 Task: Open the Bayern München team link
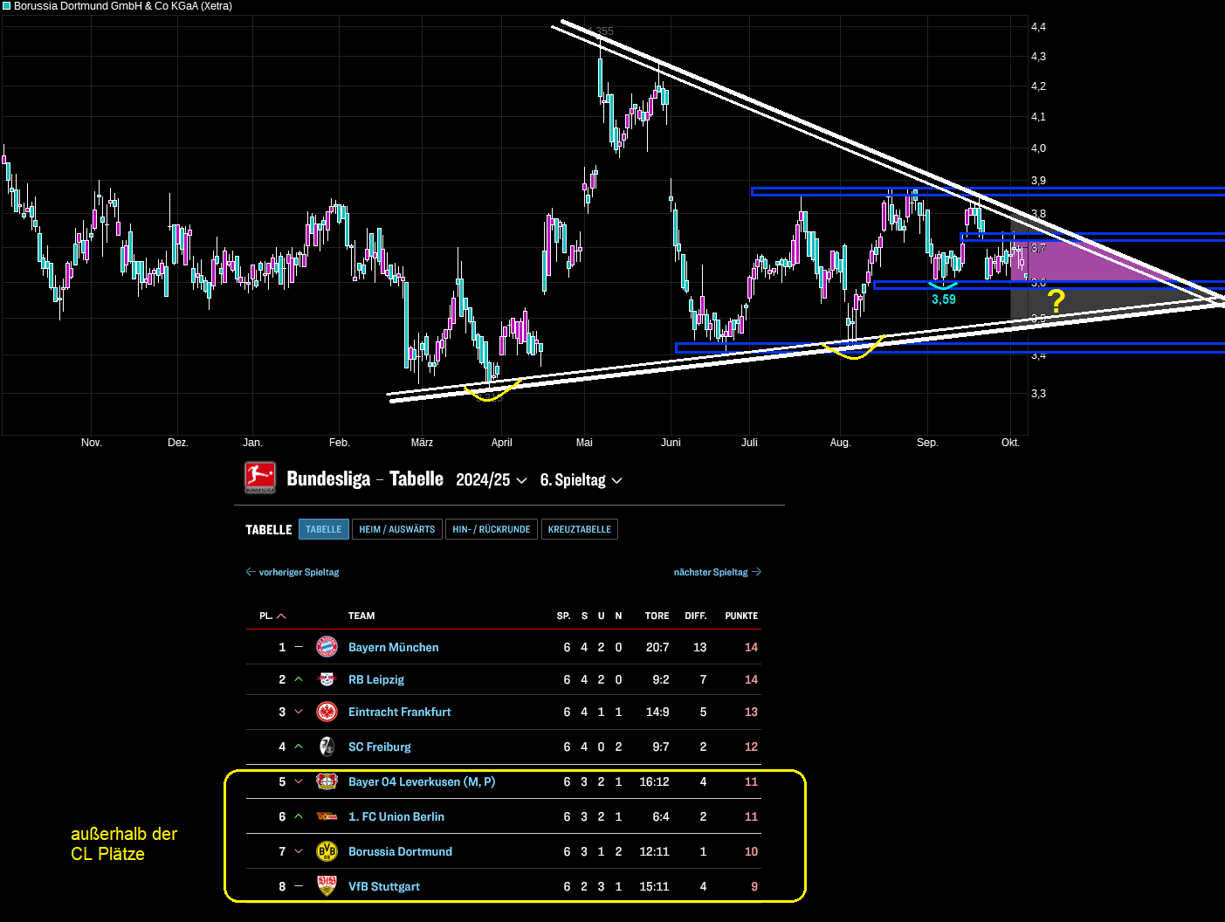pyautogui.click(x=394, y=647)
